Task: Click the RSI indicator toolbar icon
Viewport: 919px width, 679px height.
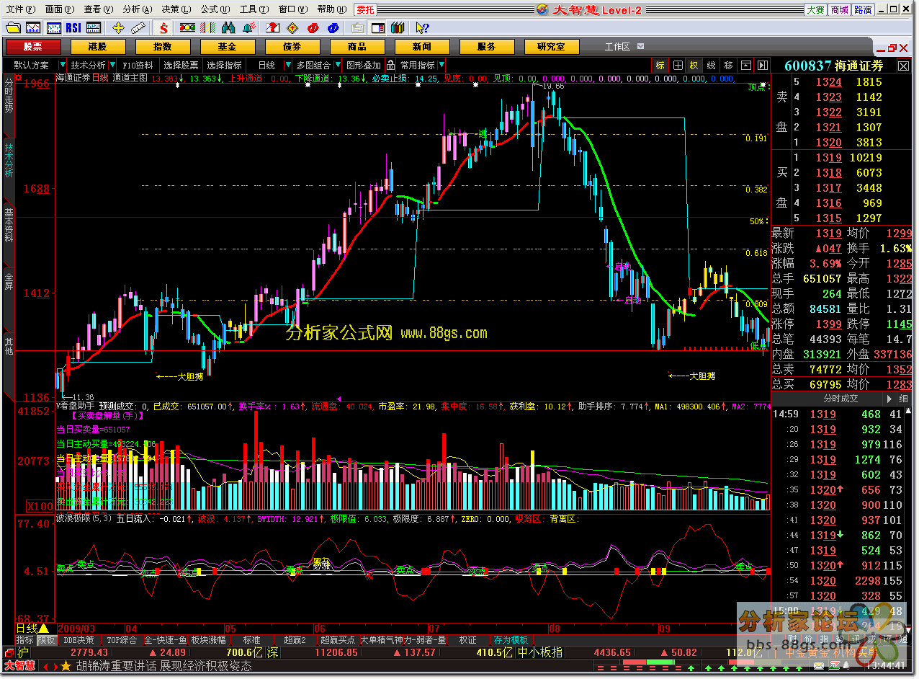Action: click(x=73, y=28)
